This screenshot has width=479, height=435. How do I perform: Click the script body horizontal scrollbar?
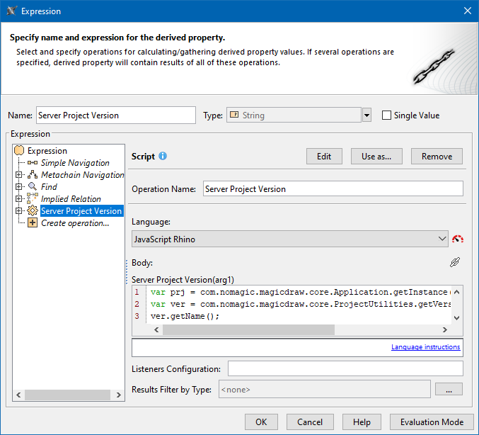[248, 329]
